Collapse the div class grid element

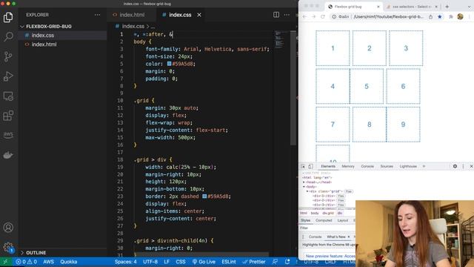(307, 191)
